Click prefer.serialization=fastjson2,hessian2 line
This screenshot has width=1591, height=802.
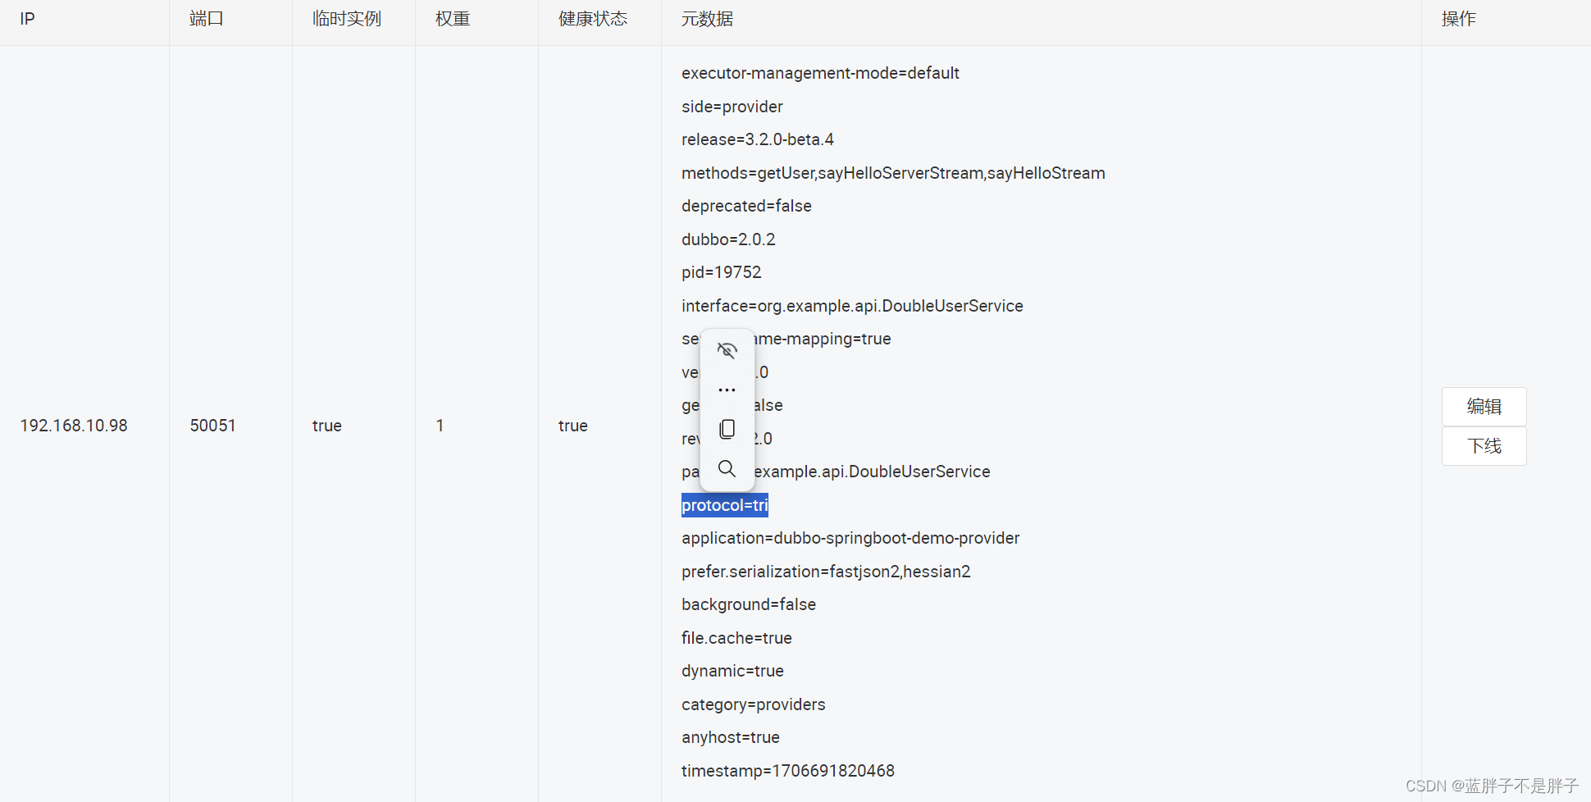pyautogui.click(x=826, y=572)
